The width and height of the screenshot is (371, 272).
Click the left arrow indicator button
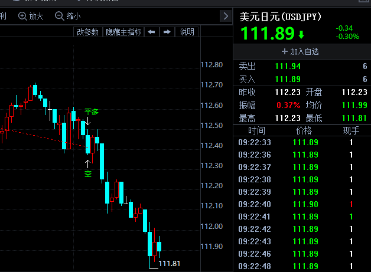tap(152, 32)
